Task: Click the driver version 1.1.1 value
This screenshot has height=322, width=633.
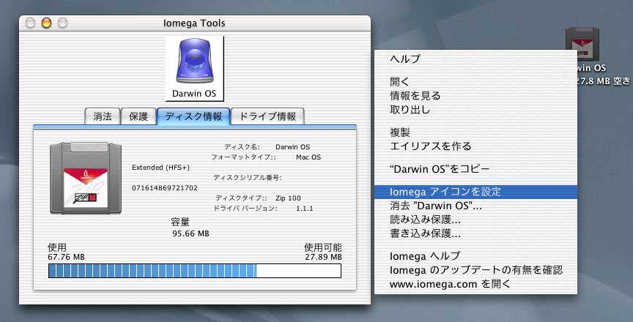Action: [304, 209]
